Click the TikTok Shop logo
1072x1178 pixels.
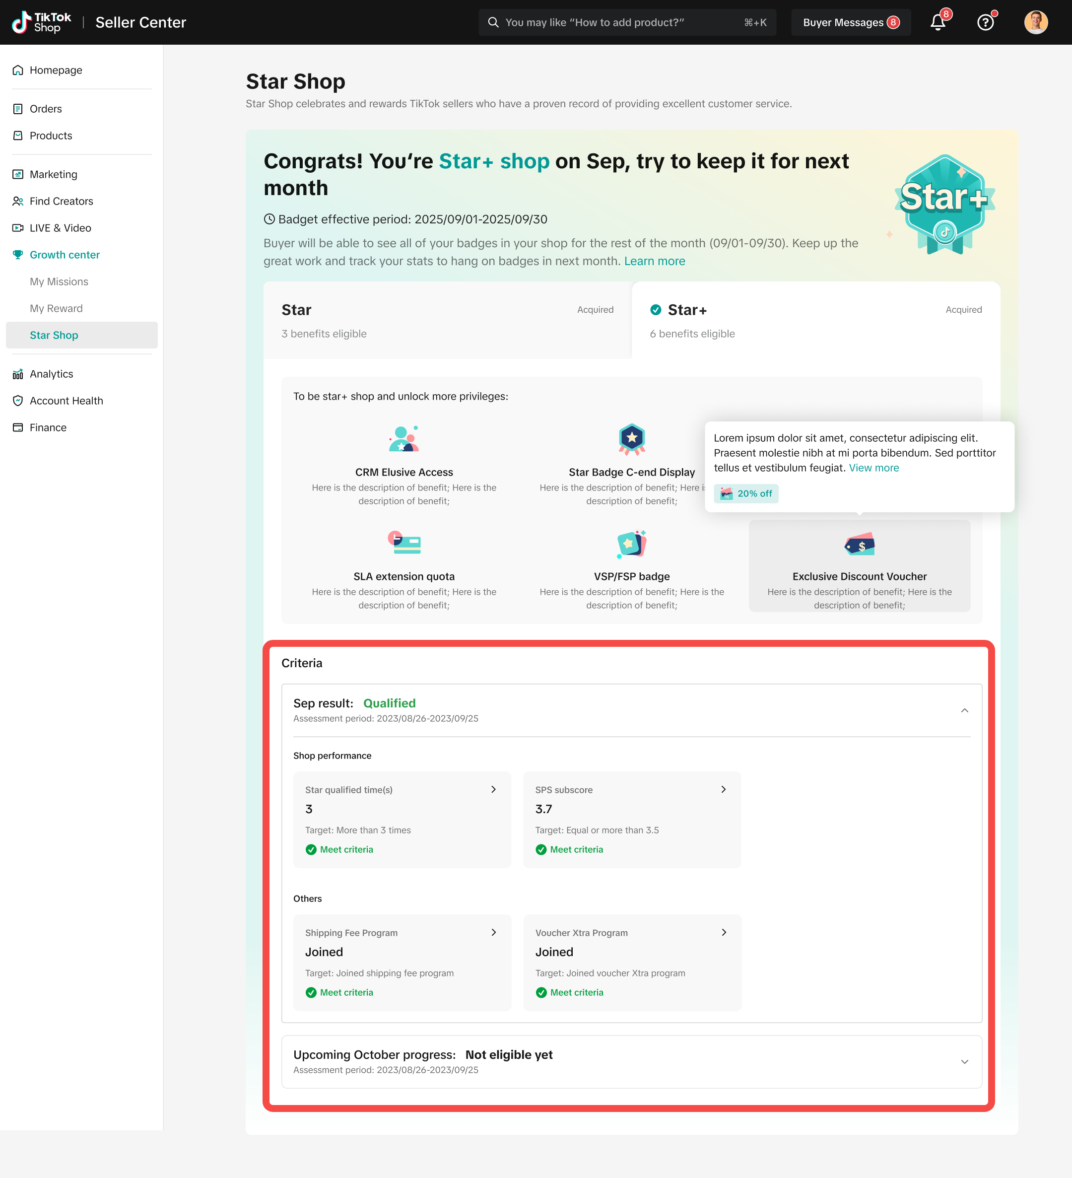point(42,23)
